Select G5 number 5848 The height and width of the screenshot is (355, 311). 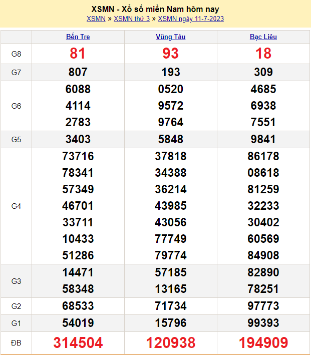(x=170, y=139)
